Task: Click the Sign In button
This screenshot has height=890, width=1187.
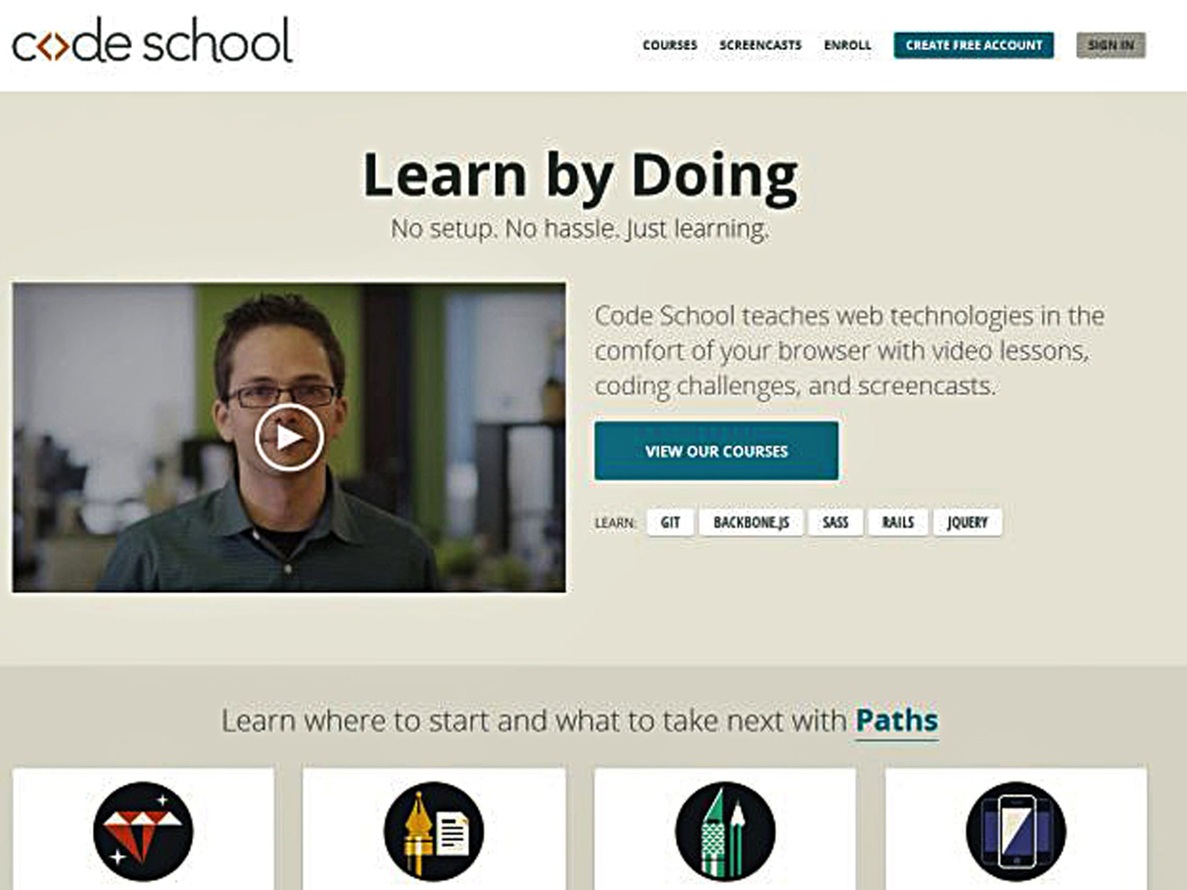Action: coord(1111,45)
